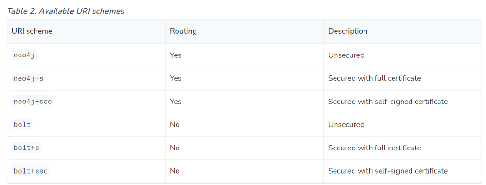Click the Description column header
The image size is (486, 185).
(348, 31)
